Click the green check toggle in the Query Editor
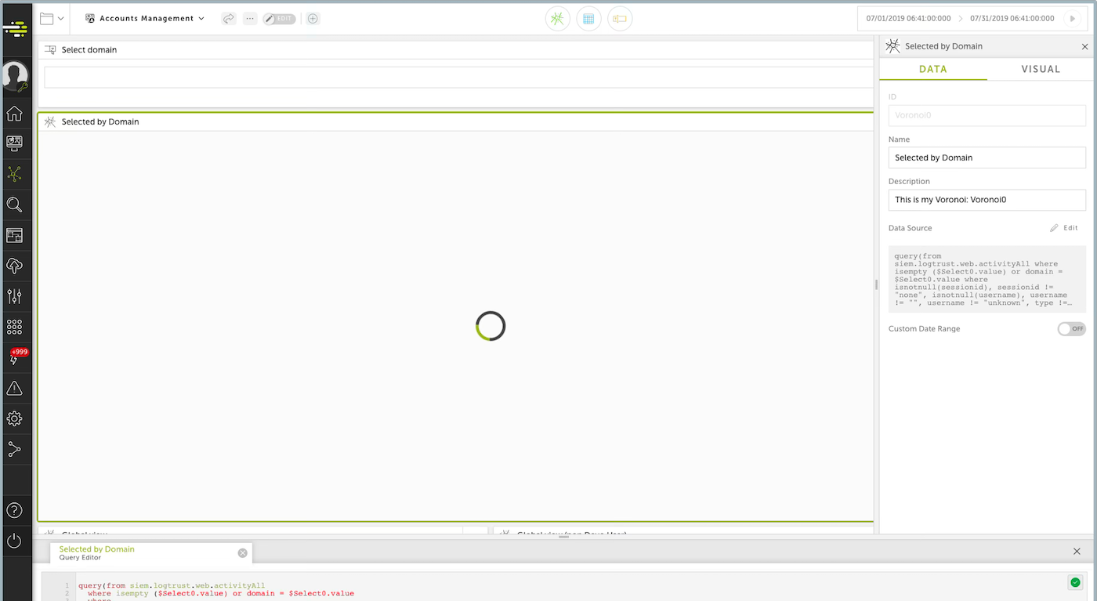The width and height of the screenshot is (1097, 601). tap(1075, 582)
